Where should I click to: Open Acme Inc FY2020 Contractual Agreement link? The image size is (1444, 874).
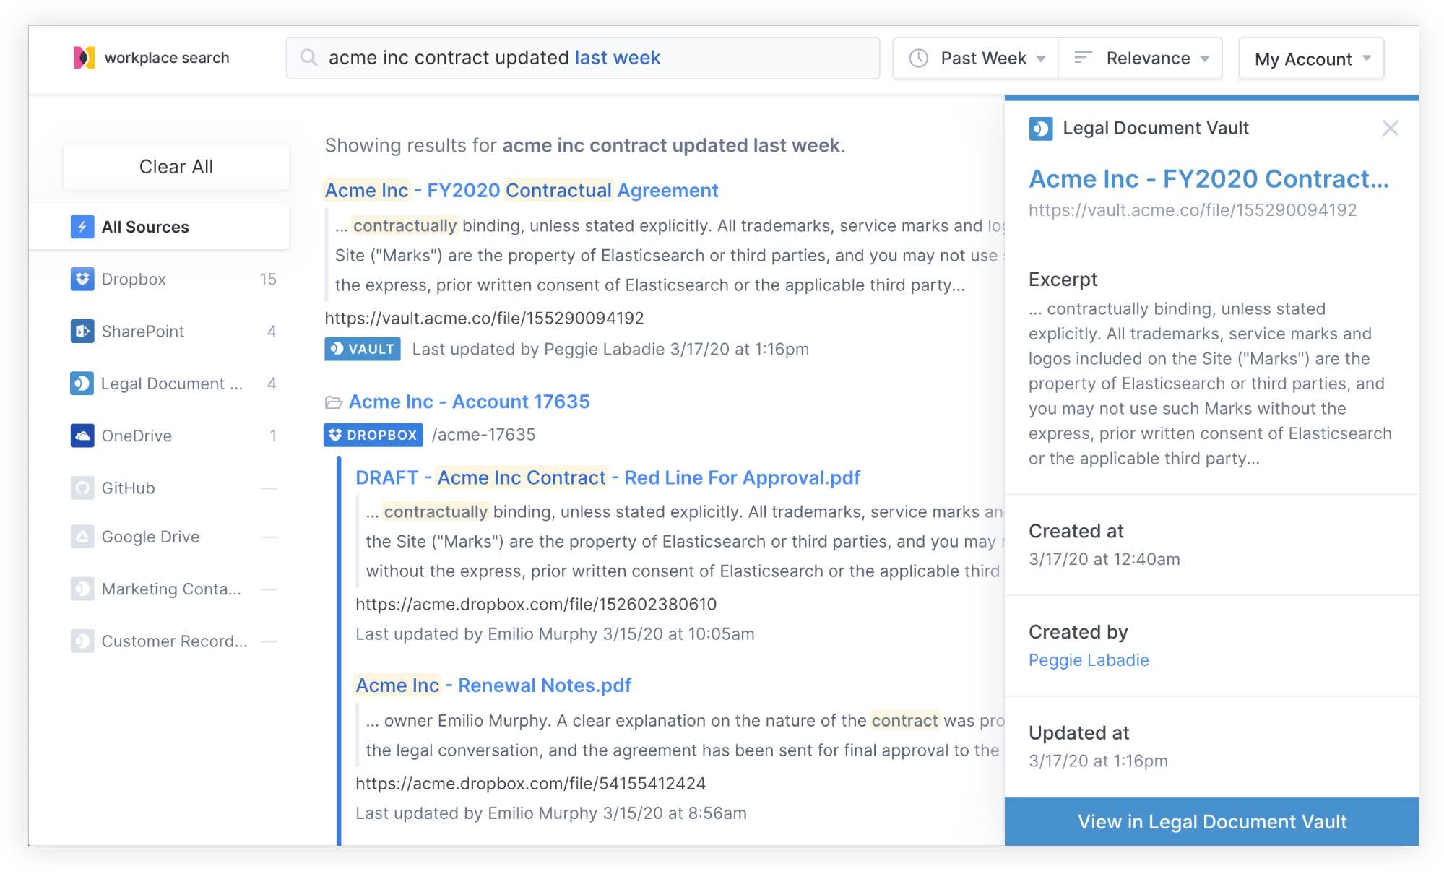pos(521,190)
